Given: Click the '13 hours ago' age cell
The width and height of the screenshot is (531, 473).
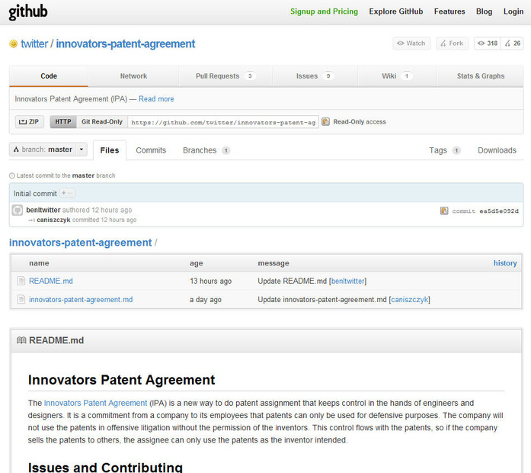Looking at the screenshot, I should [x=210, y=281].
